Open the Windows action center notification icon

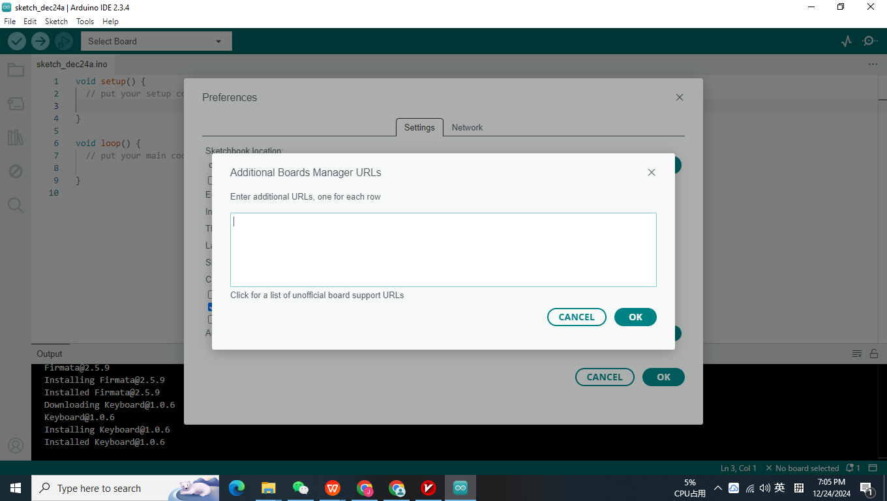point(867,488)
